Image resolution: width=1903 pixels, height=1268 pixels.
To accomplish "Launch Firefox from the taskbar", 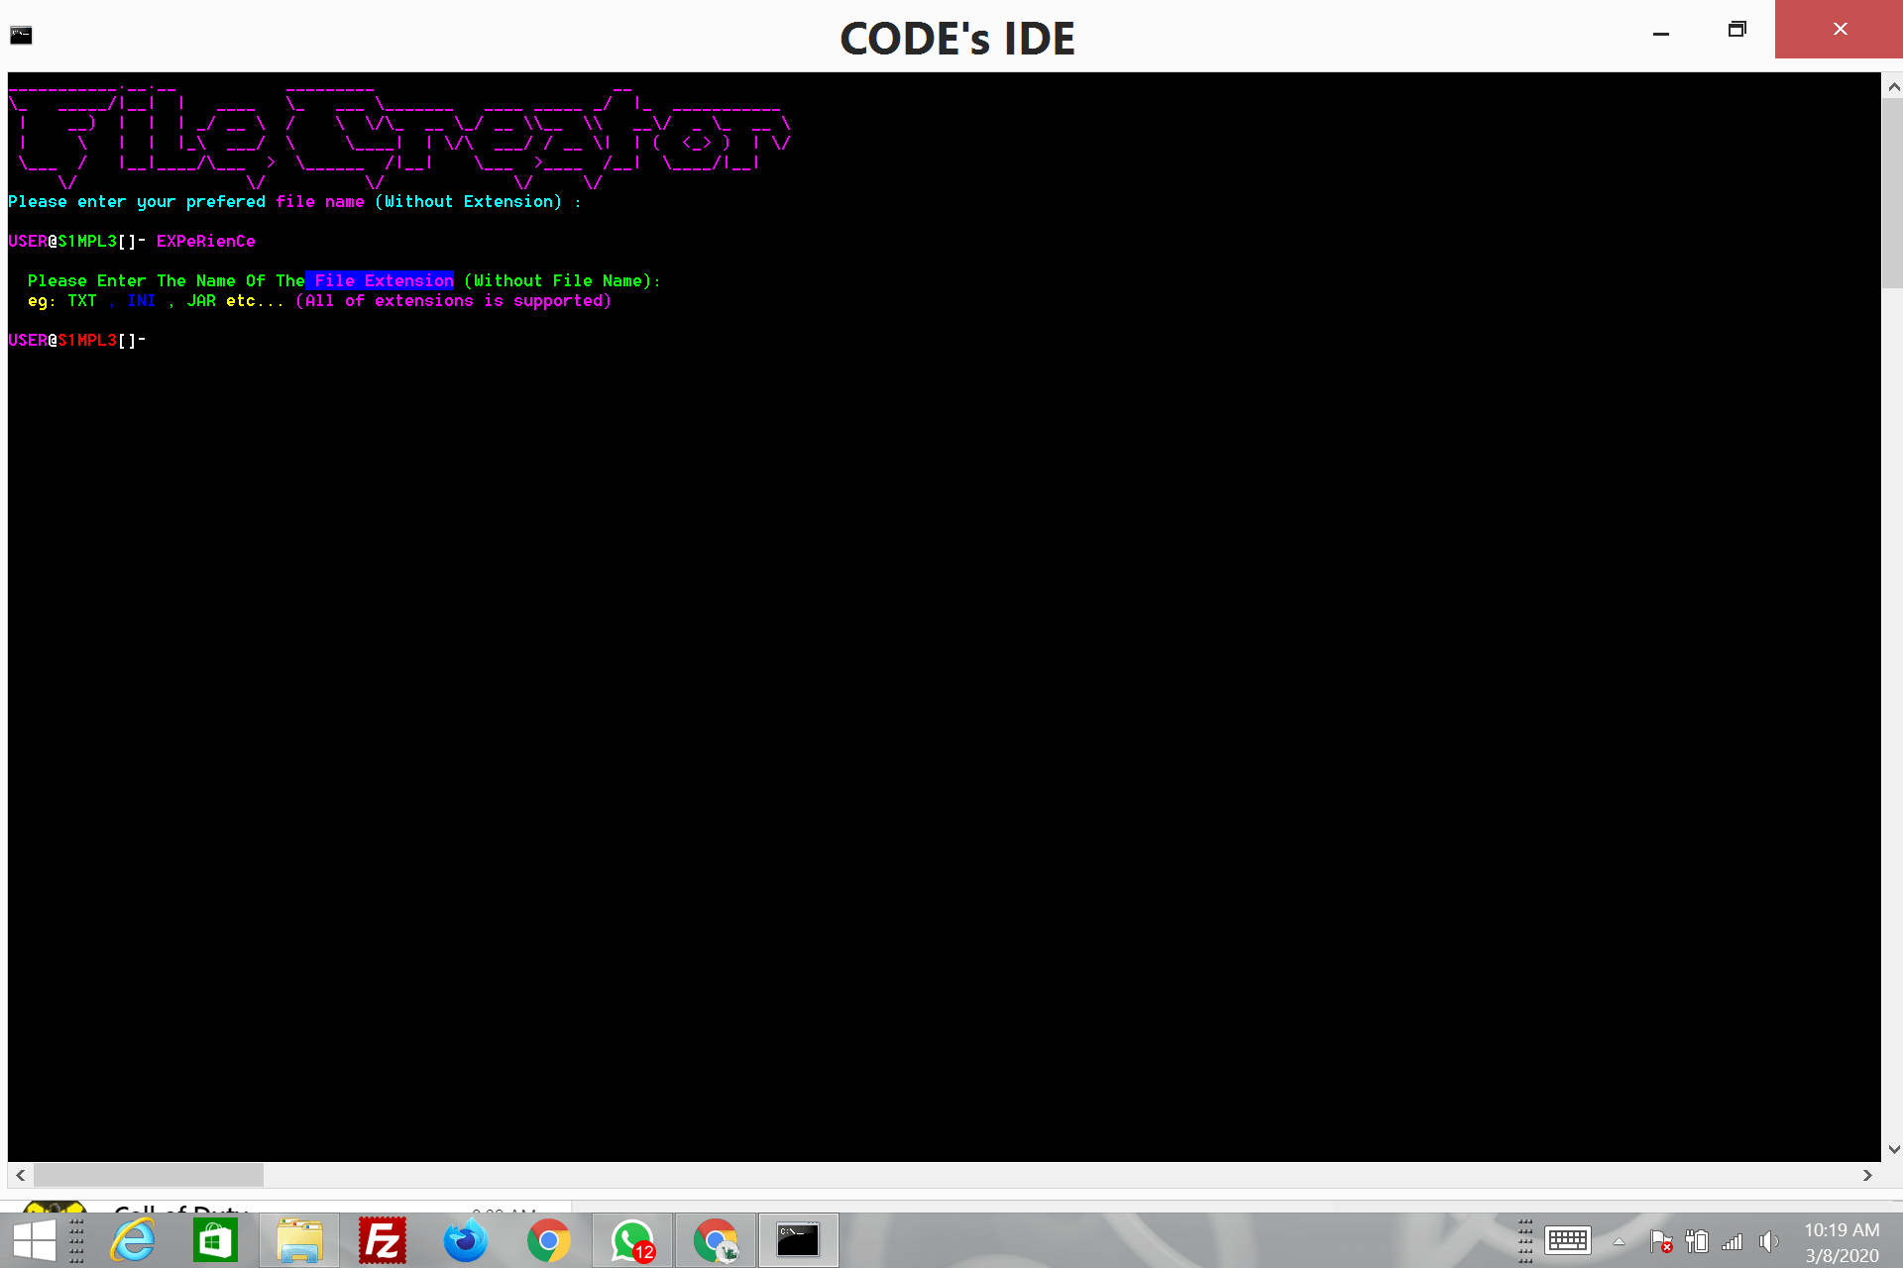I will click(466, 1240).
